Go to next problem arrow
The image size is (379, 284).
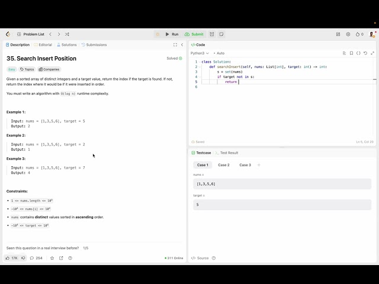[x=59, y=34]
